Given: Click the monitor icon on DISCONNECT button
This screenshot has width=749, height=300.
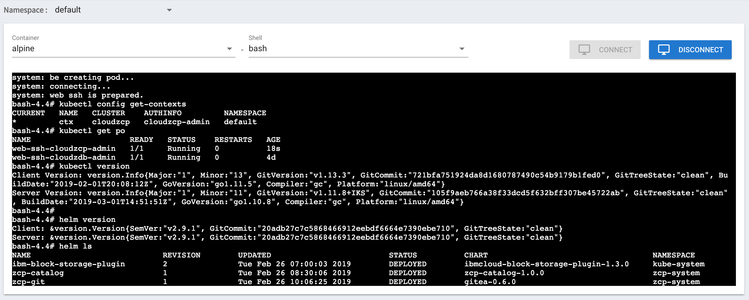Looking at the screenshot, I should [664, 50].
